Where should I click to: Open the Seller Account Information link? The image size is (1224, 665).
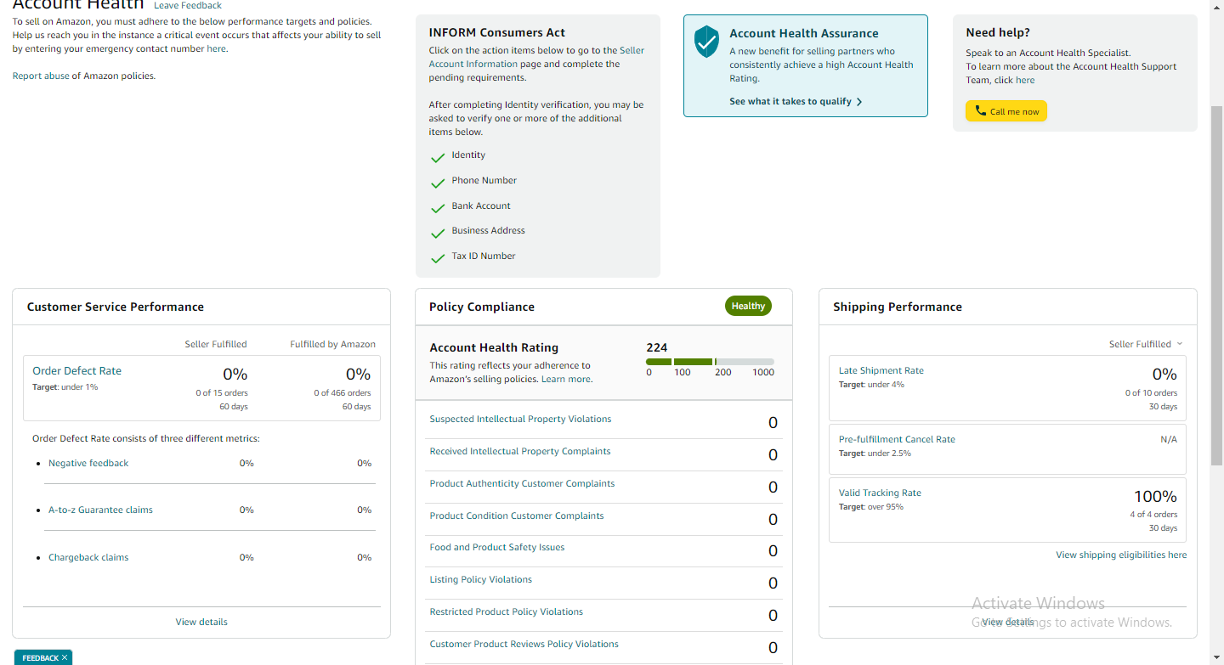coord(536,57)
